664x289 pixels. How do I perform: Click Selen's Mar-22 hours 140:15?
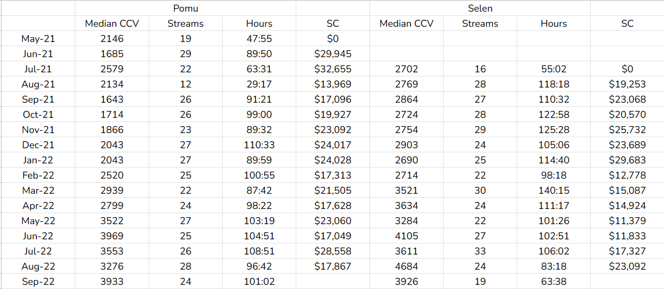tap(554, 191)
